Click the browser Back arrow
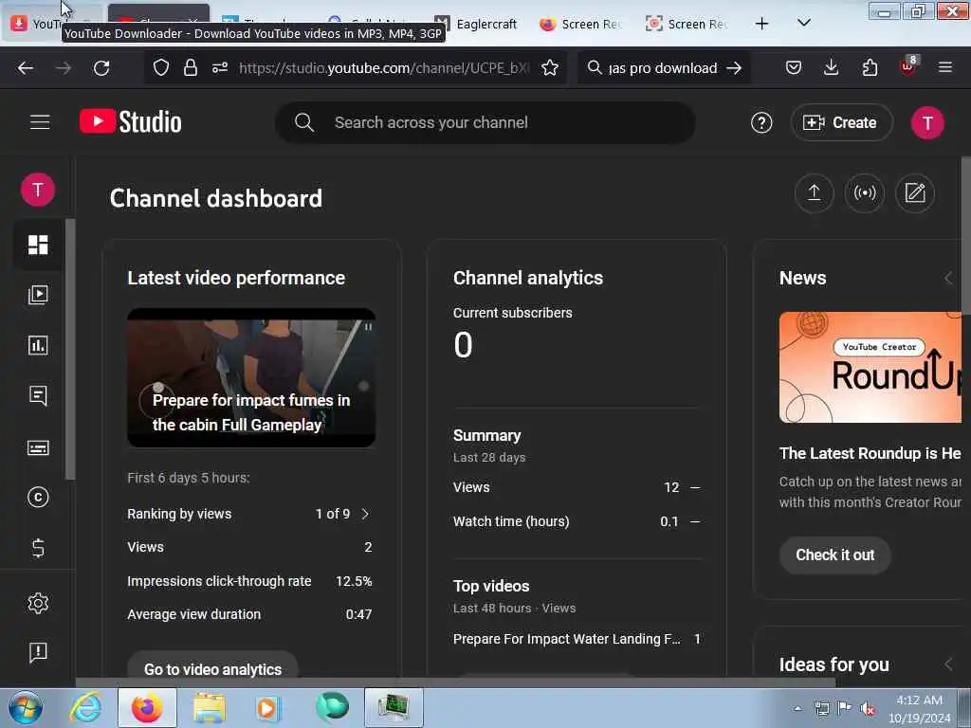 (26, 68)
